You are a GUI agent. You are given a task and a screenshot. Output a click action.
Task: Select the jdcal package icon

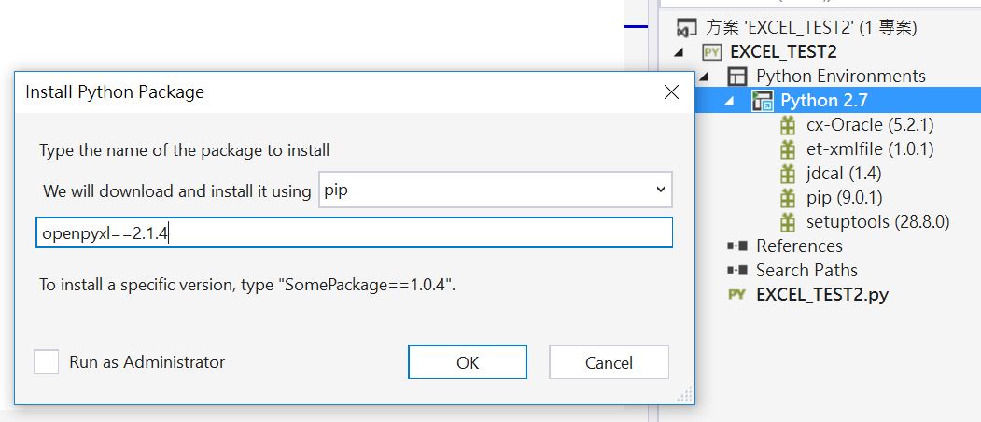788,174
